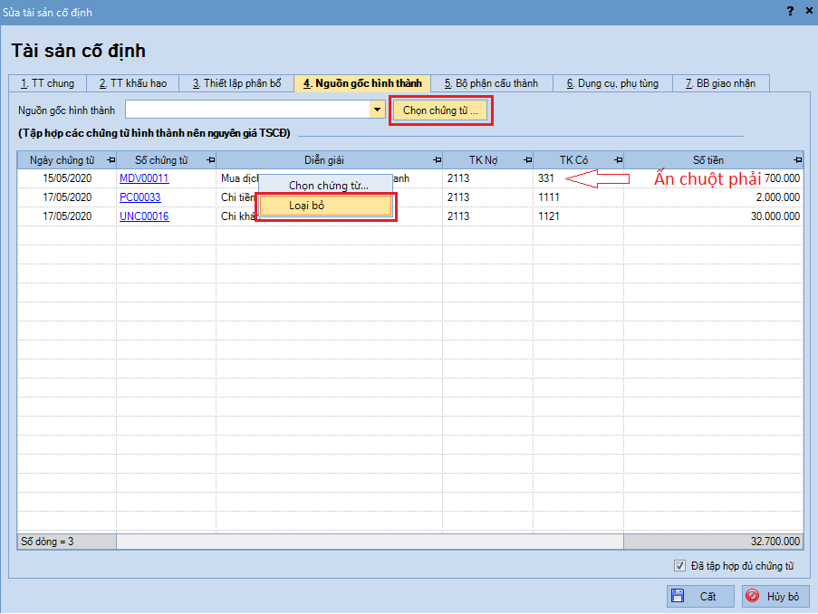Click TK Nợ cell in MDV00011 row
The height and width of the screenshot is (614, 818).
coord(487,178)
